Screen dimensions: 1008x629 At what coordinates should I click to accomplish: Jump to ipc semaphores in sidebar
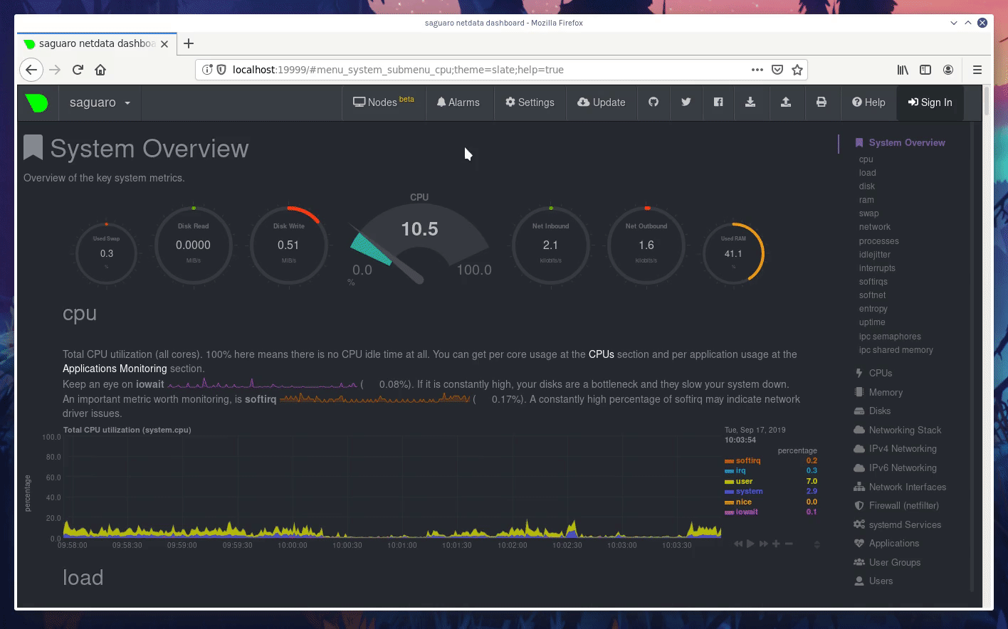(x=890, y=337)
